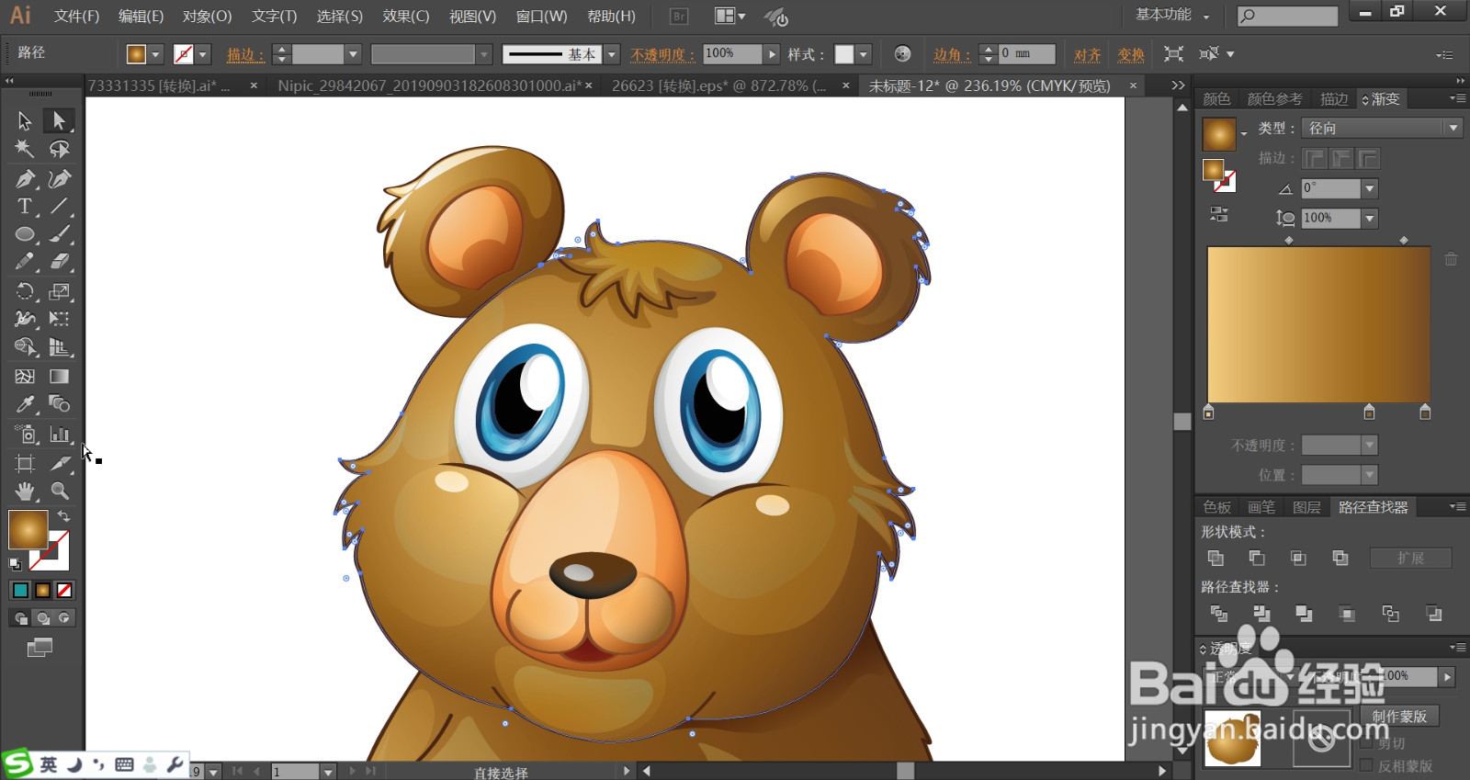Select the Paintbrush tool
Screen dimensions: 1470x780
click(x=59, y=234)
